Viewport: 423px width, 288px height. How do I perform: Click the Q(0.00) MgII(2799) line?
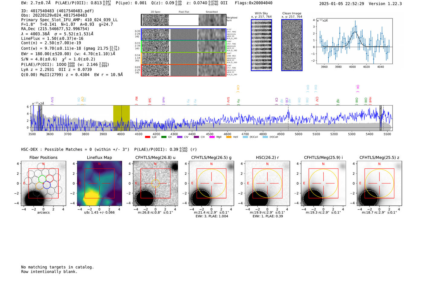click(x=72, y=75)
